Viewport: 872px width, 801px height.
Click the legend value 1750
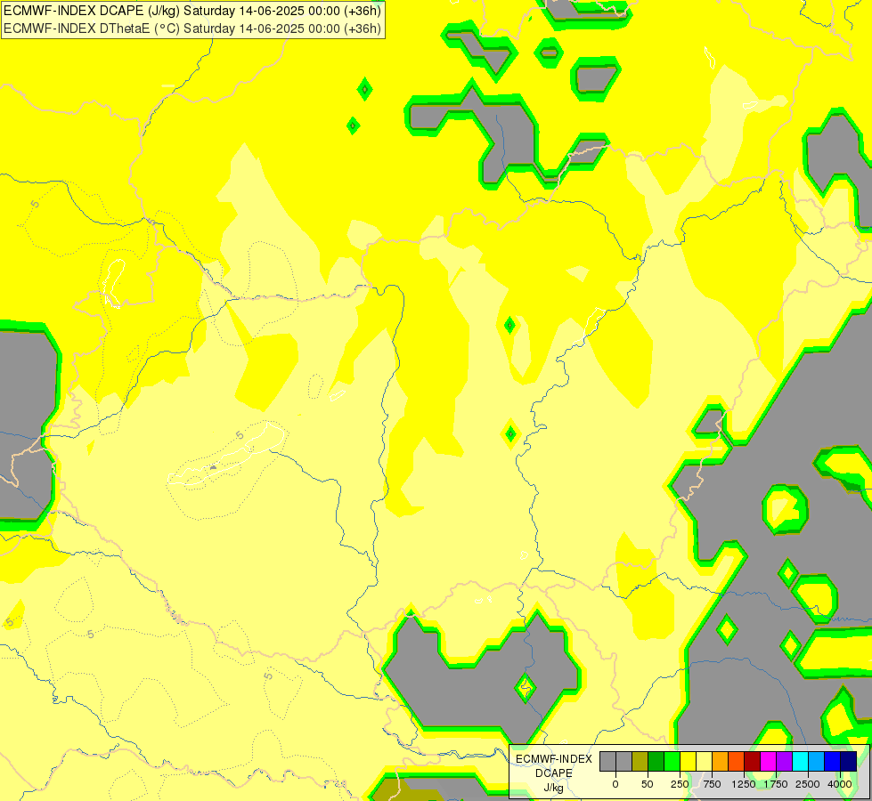tap(776, 784)
